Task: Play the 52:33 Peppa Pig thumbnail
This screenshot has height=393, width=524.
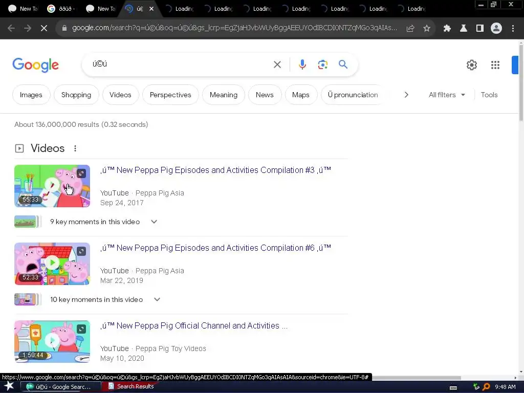Action: (x=52, y=264)
